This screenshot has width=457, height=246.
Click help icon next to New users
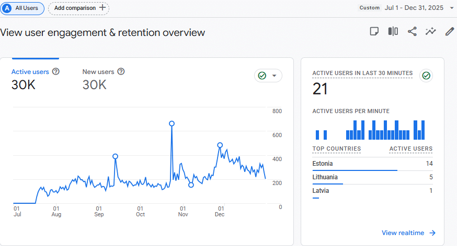click(121, 72)
